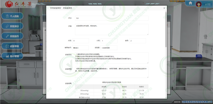Screen dimensions: 213x104
Task: Click the clipboard icon beside 个人档案
Action: pyautogui.click(x=7, y=16)
